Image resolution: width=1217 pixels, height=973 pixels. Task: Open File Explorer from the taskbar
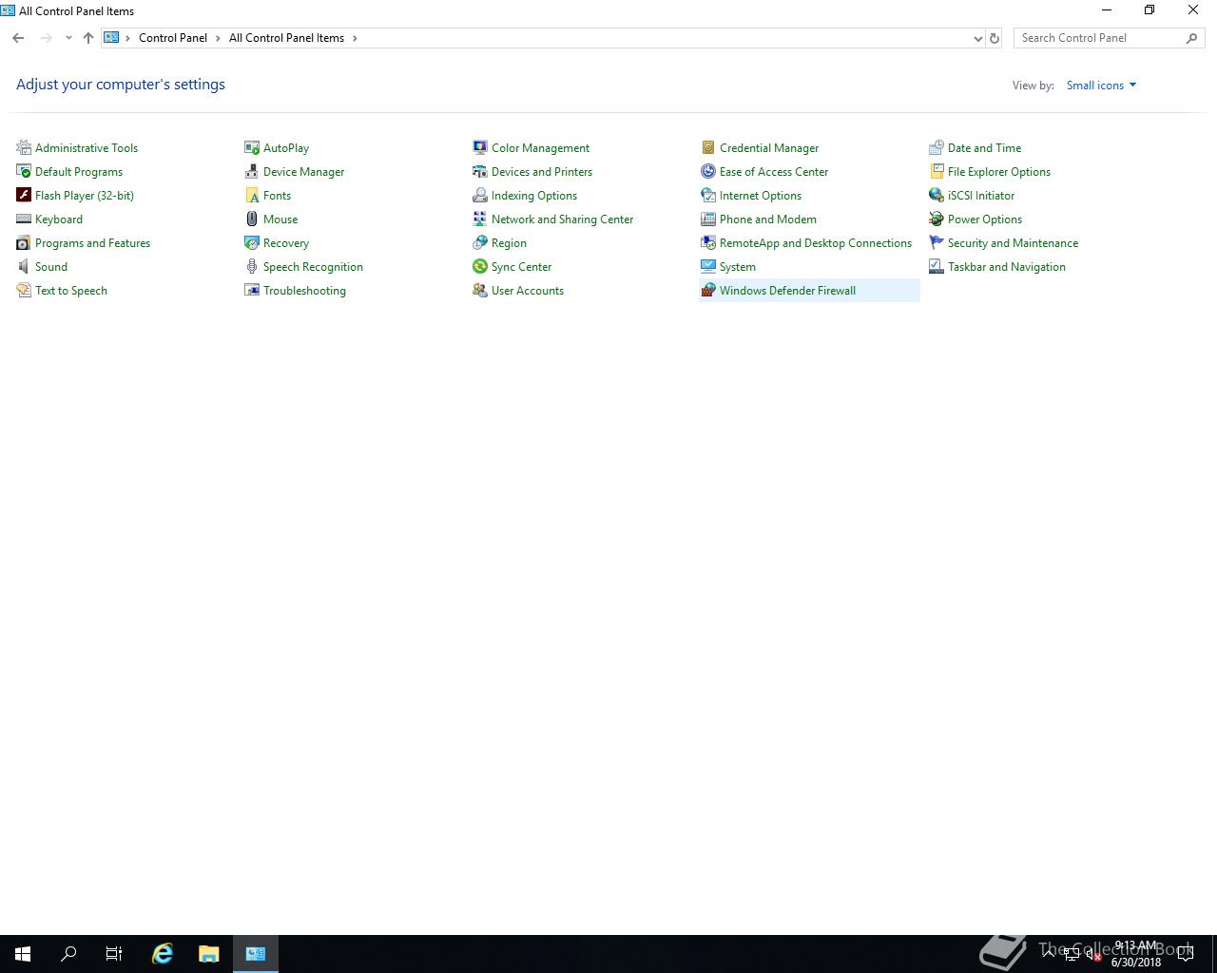(208, 954)
